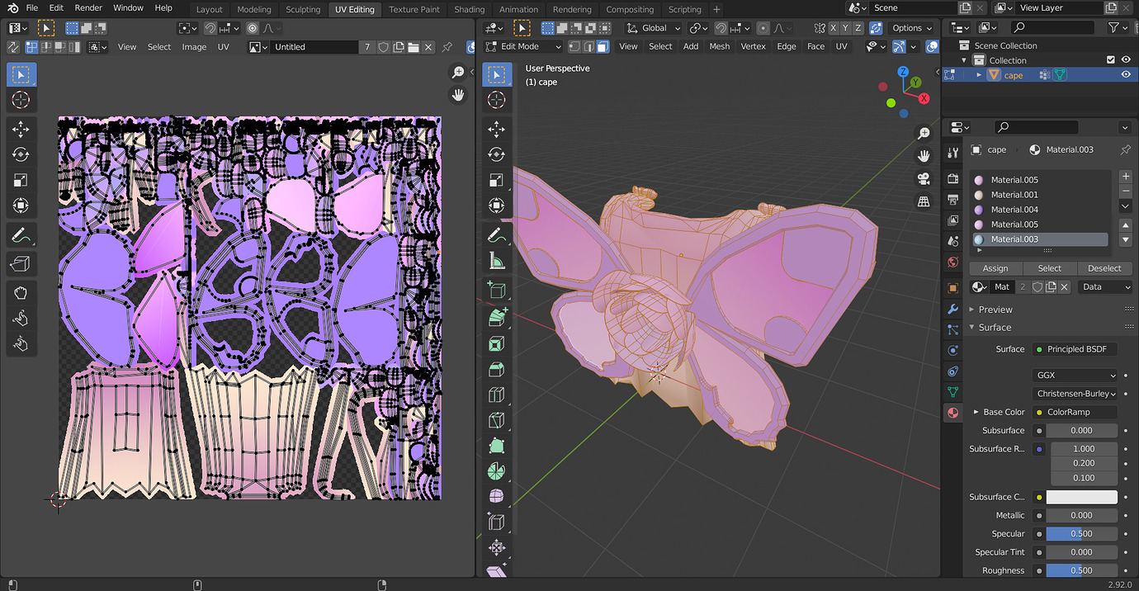1139x591 pixels.
Task: Select the Annotate tool in the UV editor
Action: pyautogui.click(x=21, y=235)
